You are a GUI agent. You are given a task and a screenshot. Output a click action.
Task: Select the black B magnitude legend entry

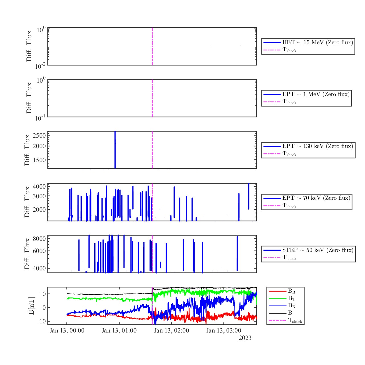click(290, 313)
